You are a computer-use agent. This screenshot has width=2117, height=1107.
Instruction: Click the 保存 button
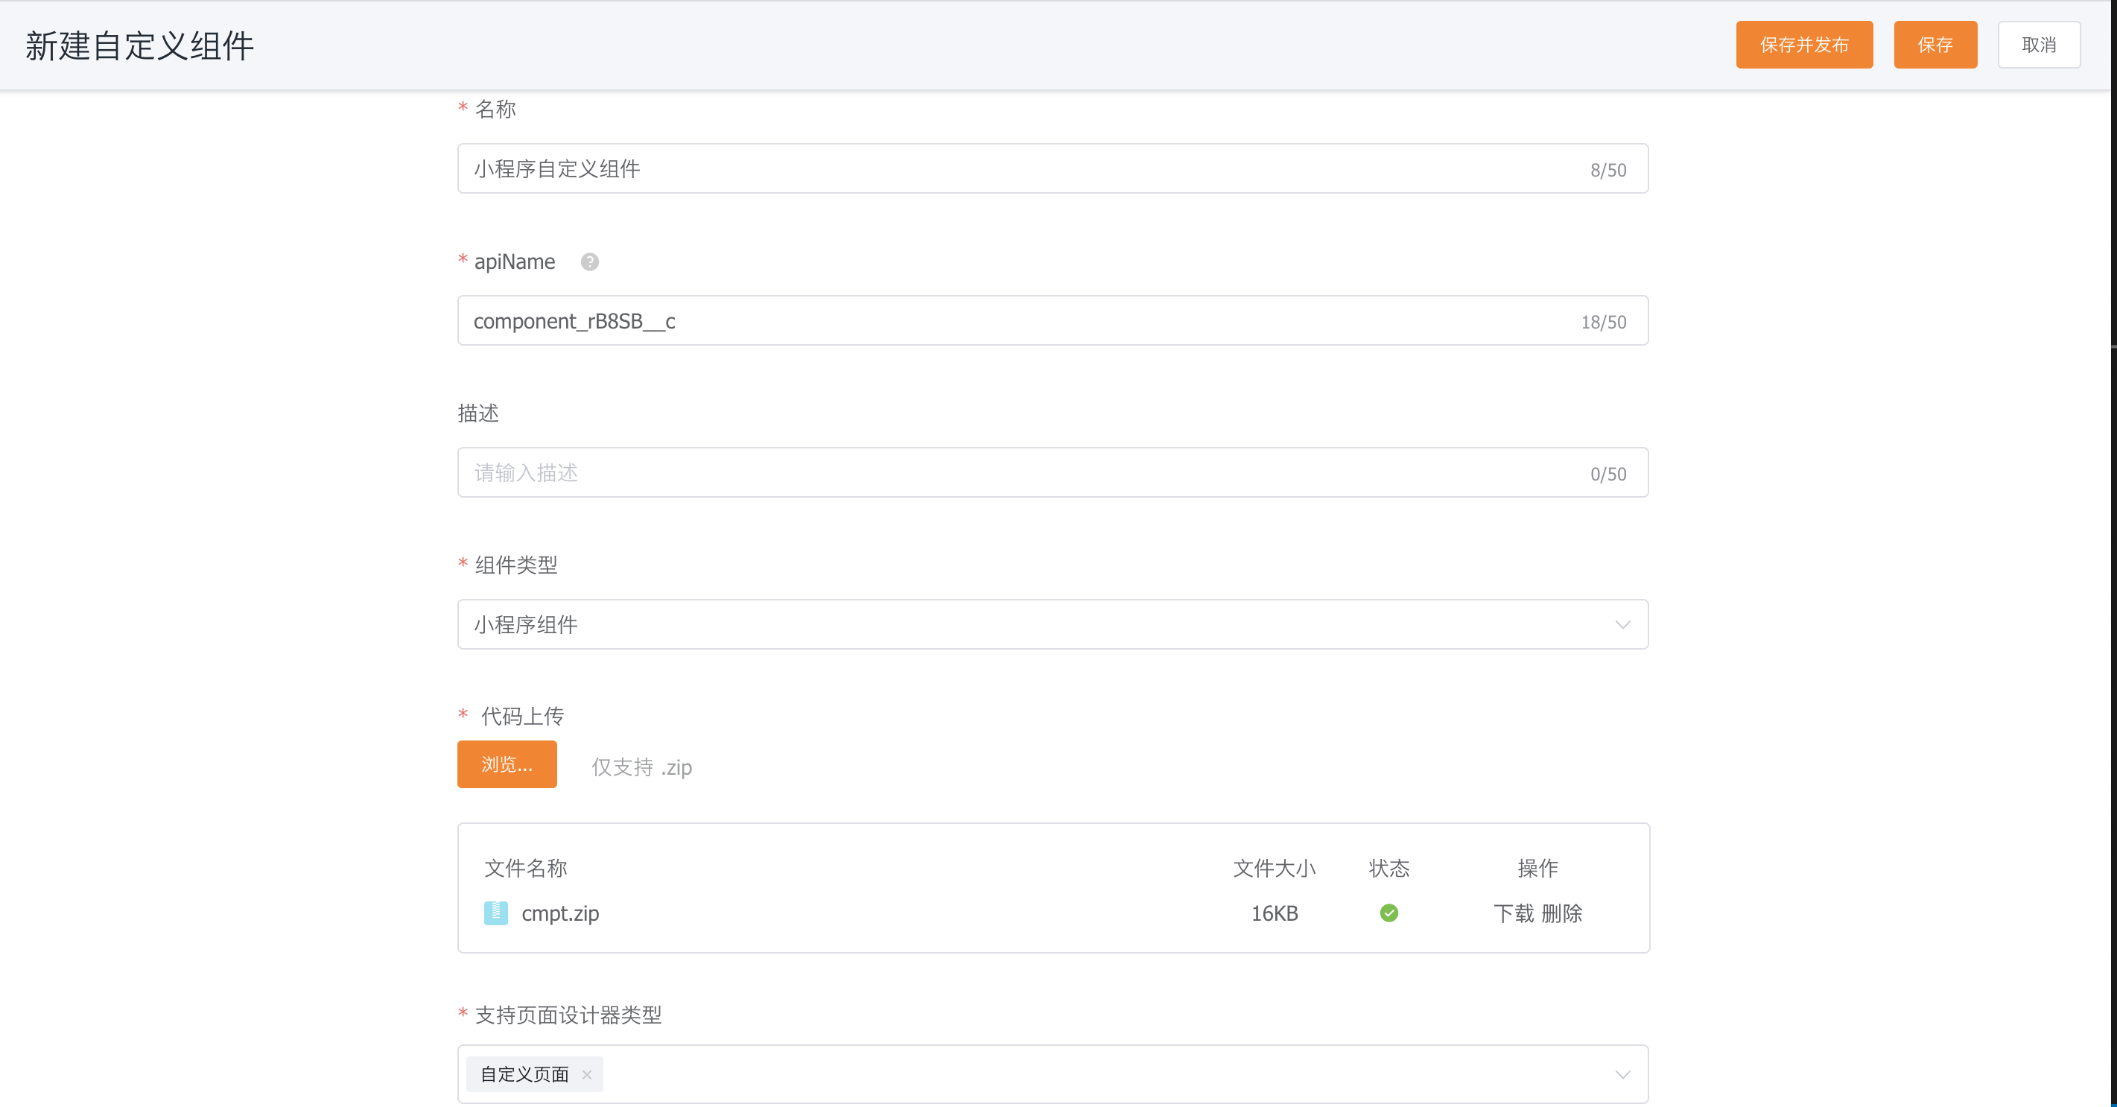[x=1935, y=45]
